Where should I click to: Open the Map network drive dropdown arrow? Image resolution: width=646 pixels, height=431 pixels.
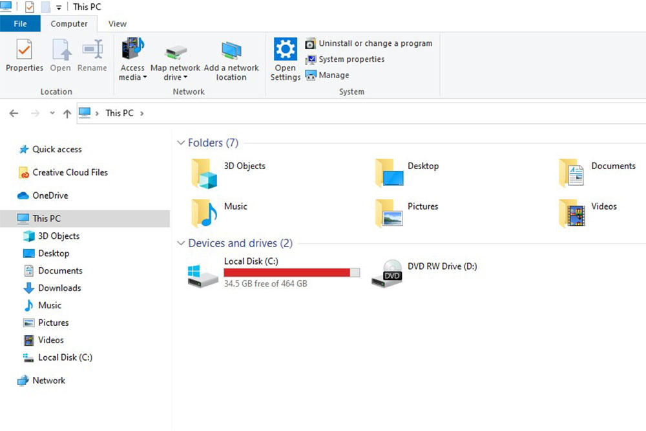point(186,77)
